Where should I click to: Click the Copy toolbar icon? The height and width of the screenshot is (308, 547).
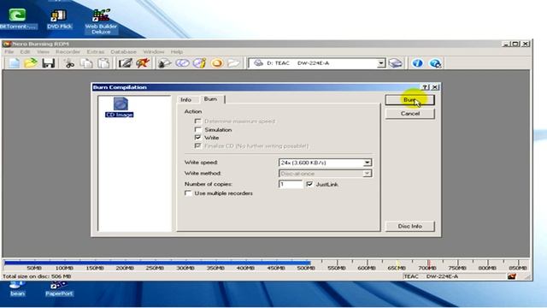pos(86,63)
